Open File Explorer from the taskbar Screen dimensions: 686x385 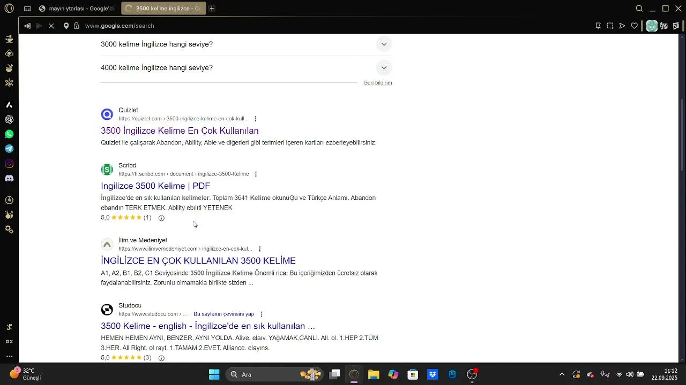tap(374, 374)
